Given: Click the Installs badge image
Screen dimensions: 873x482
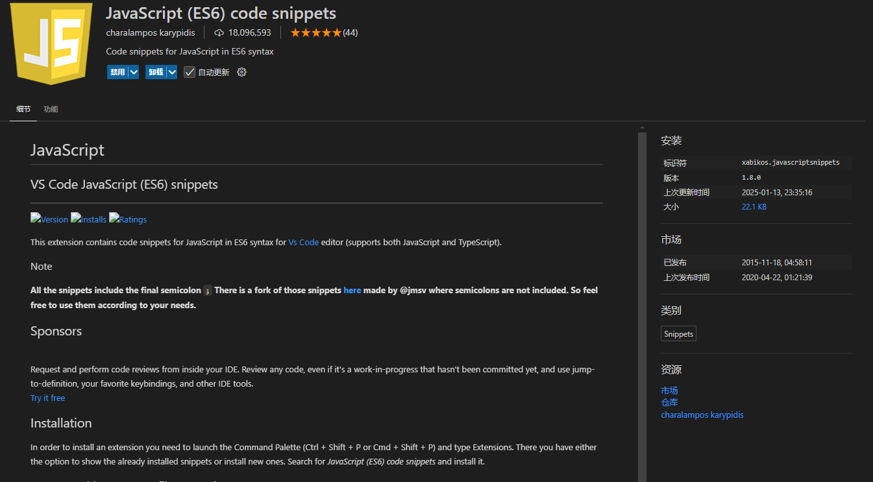Looking at the screenshot, I should pos(88,219).
